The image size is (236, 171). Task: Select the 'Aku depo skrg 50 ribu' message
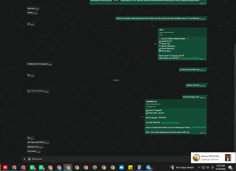click(38, 142)
